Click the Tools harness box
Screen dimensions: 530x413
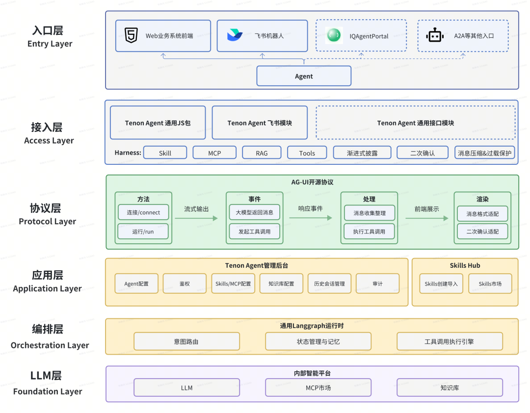tap(307, 153)
